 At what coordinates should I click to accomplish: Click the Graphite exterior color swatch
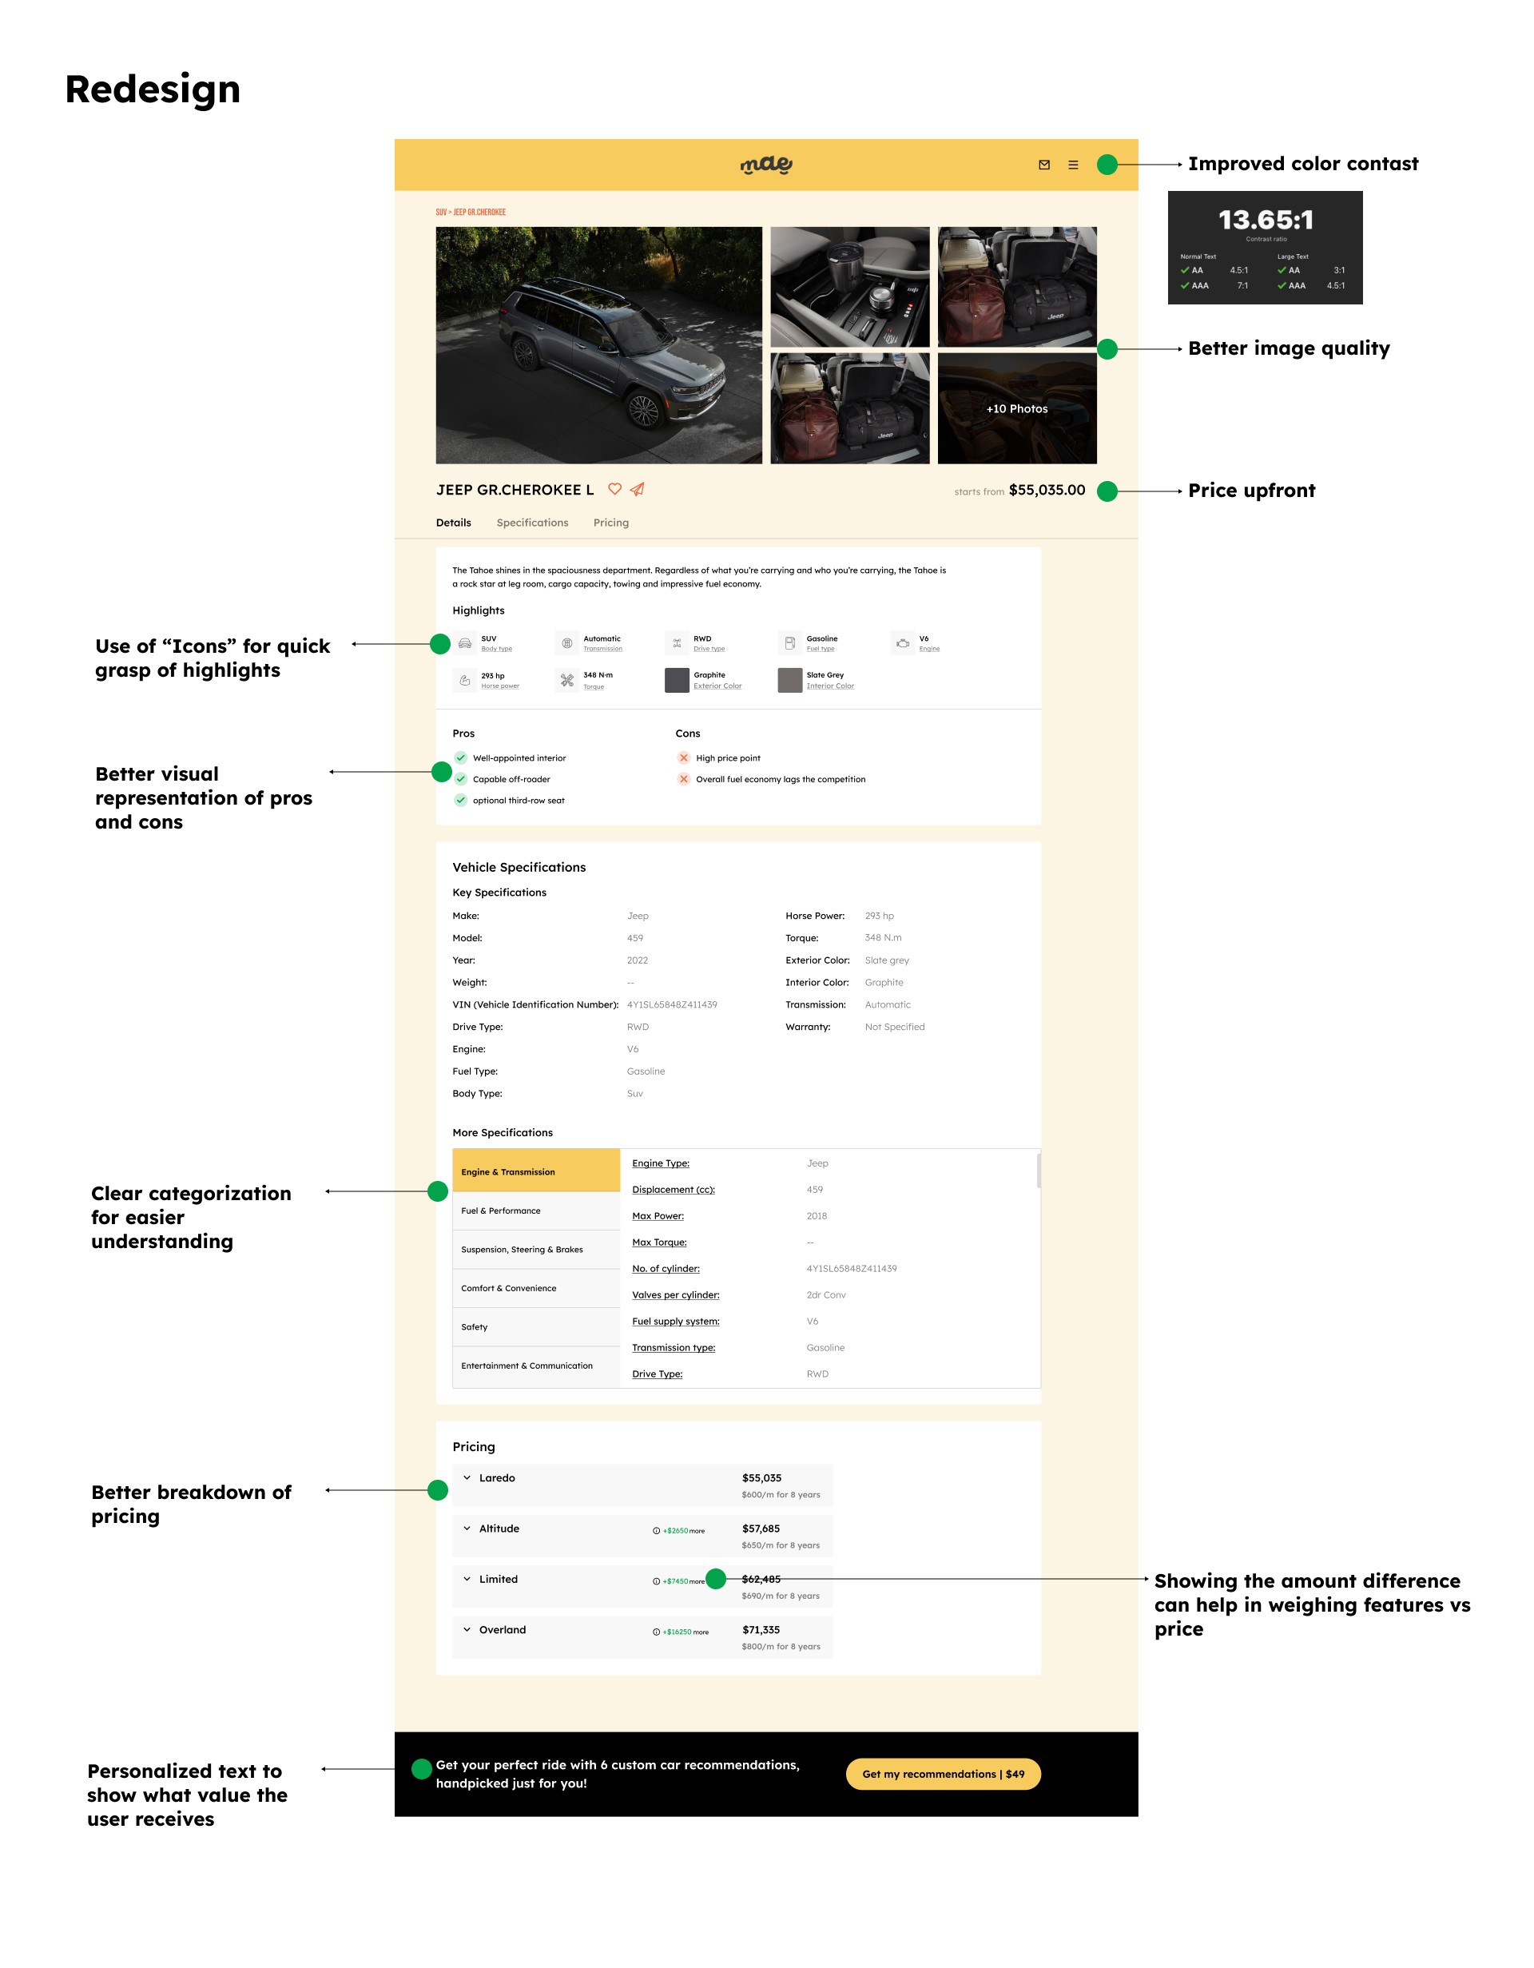coord(677,680)
